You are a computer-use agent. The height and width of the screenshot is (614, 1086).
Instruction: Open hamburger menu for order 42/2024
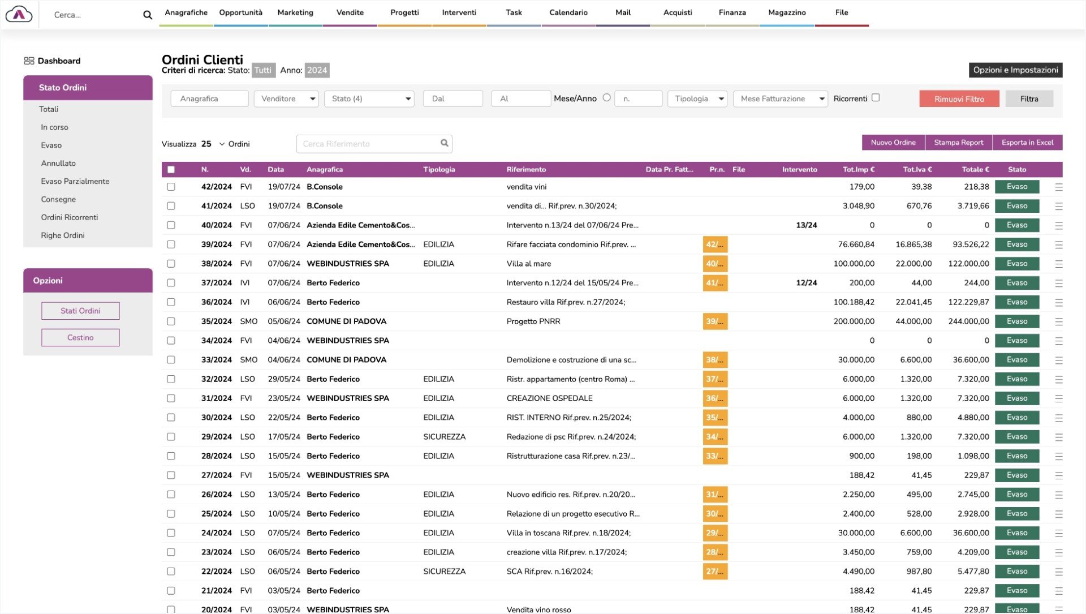coord(1058,187)
